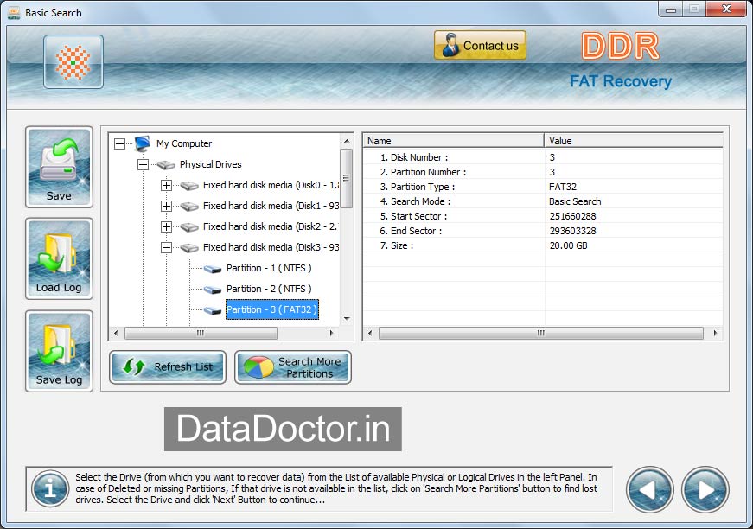The height and width of the screenshot is (529, 753).
Task: Click the Physical Drives disk icon
Action: point(166,164)
